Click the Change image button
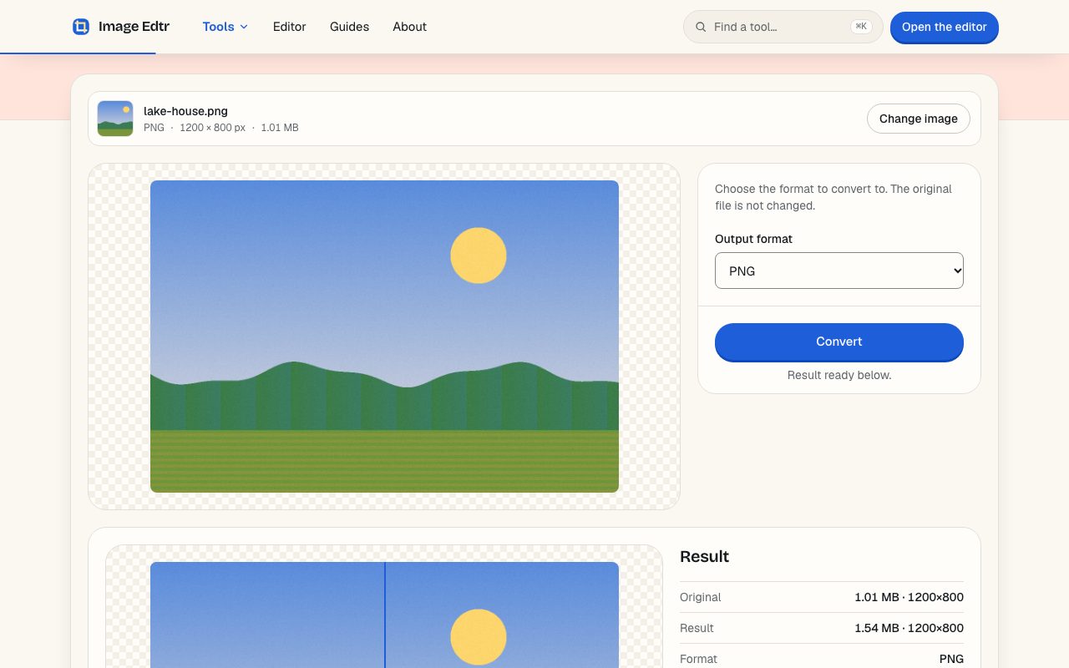Screen dimensions: 1069x668 coord(918,119)
